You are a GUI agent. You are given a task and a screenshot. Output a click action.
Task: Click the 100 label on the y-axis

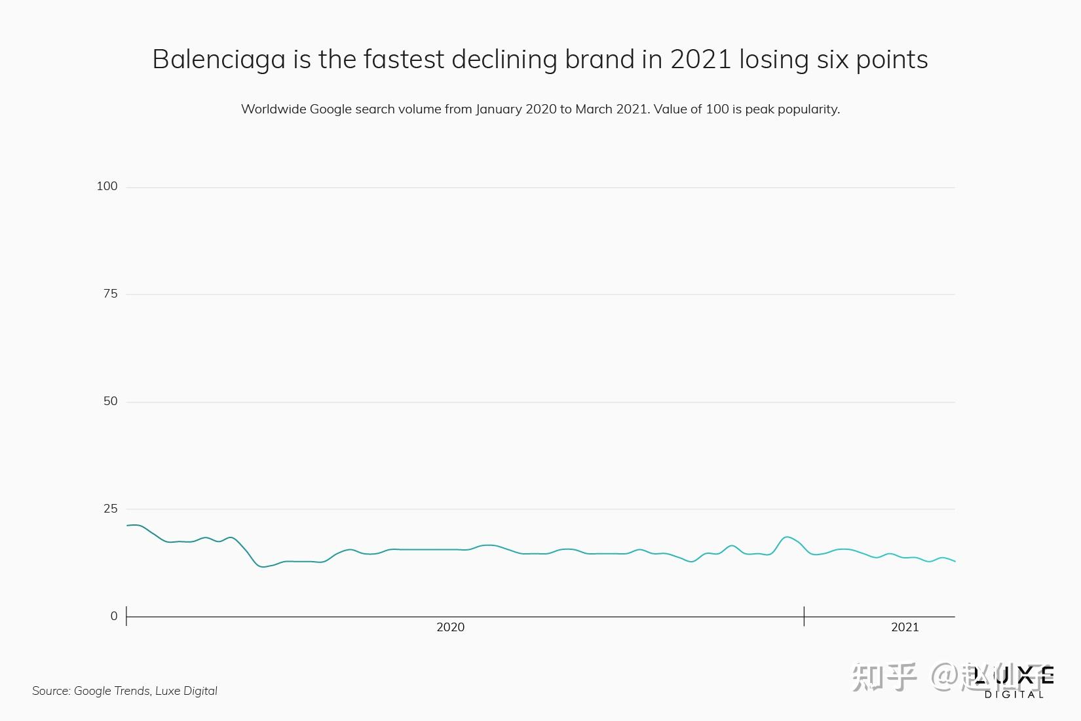point(107,186)
